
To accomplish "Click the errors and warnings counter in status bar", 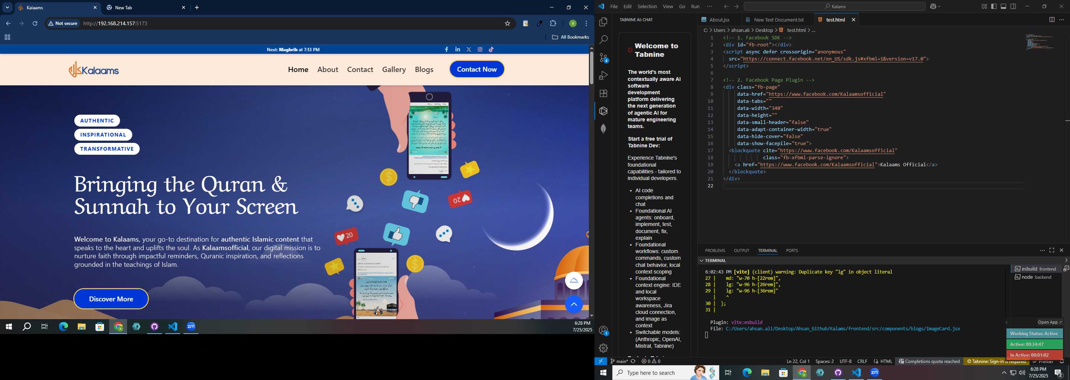I will pos(651,361).
